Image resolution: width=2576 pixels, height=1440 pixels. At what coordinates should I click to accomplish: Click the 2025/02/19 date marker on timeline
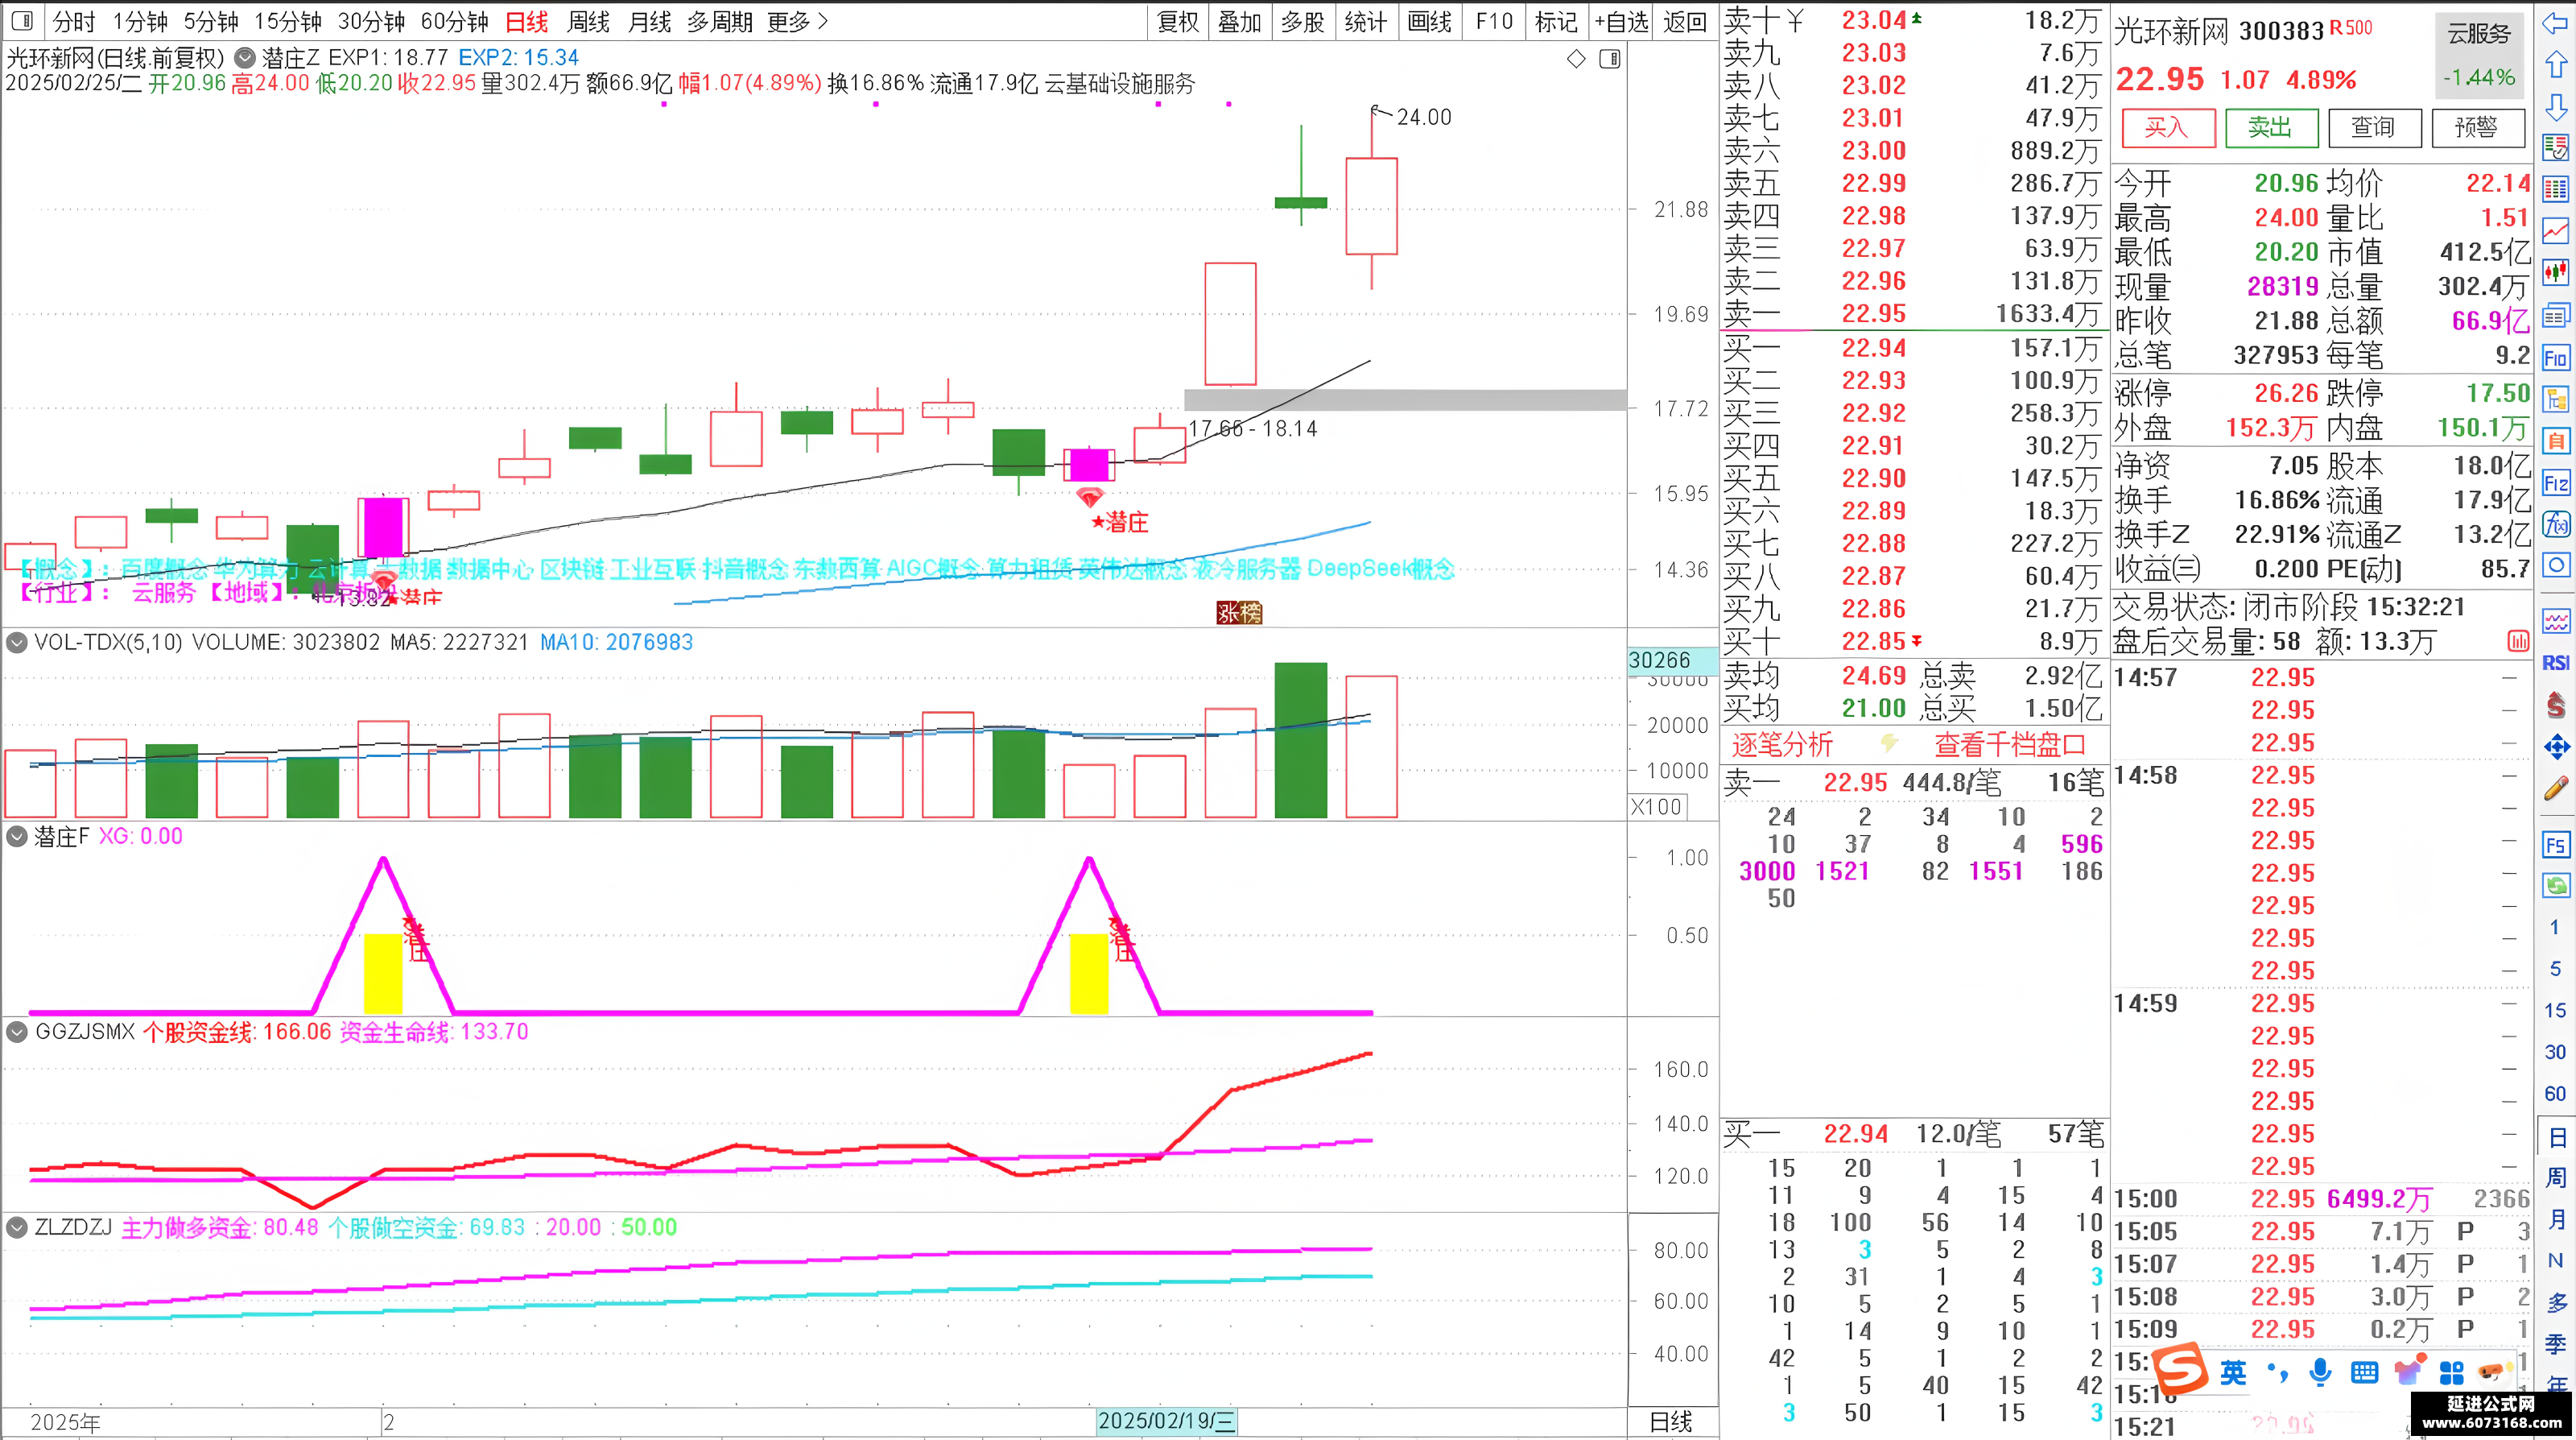pyautogui.click(x=1166, y=1421)
